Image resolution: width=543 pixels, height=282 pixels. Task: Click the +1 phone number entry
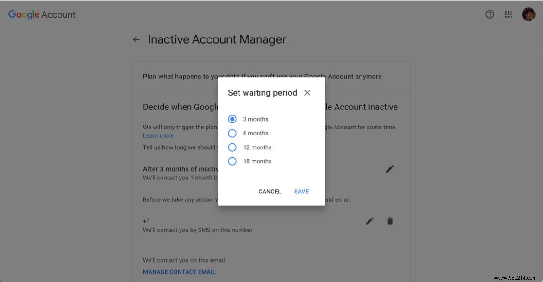[x=147, y=221]
